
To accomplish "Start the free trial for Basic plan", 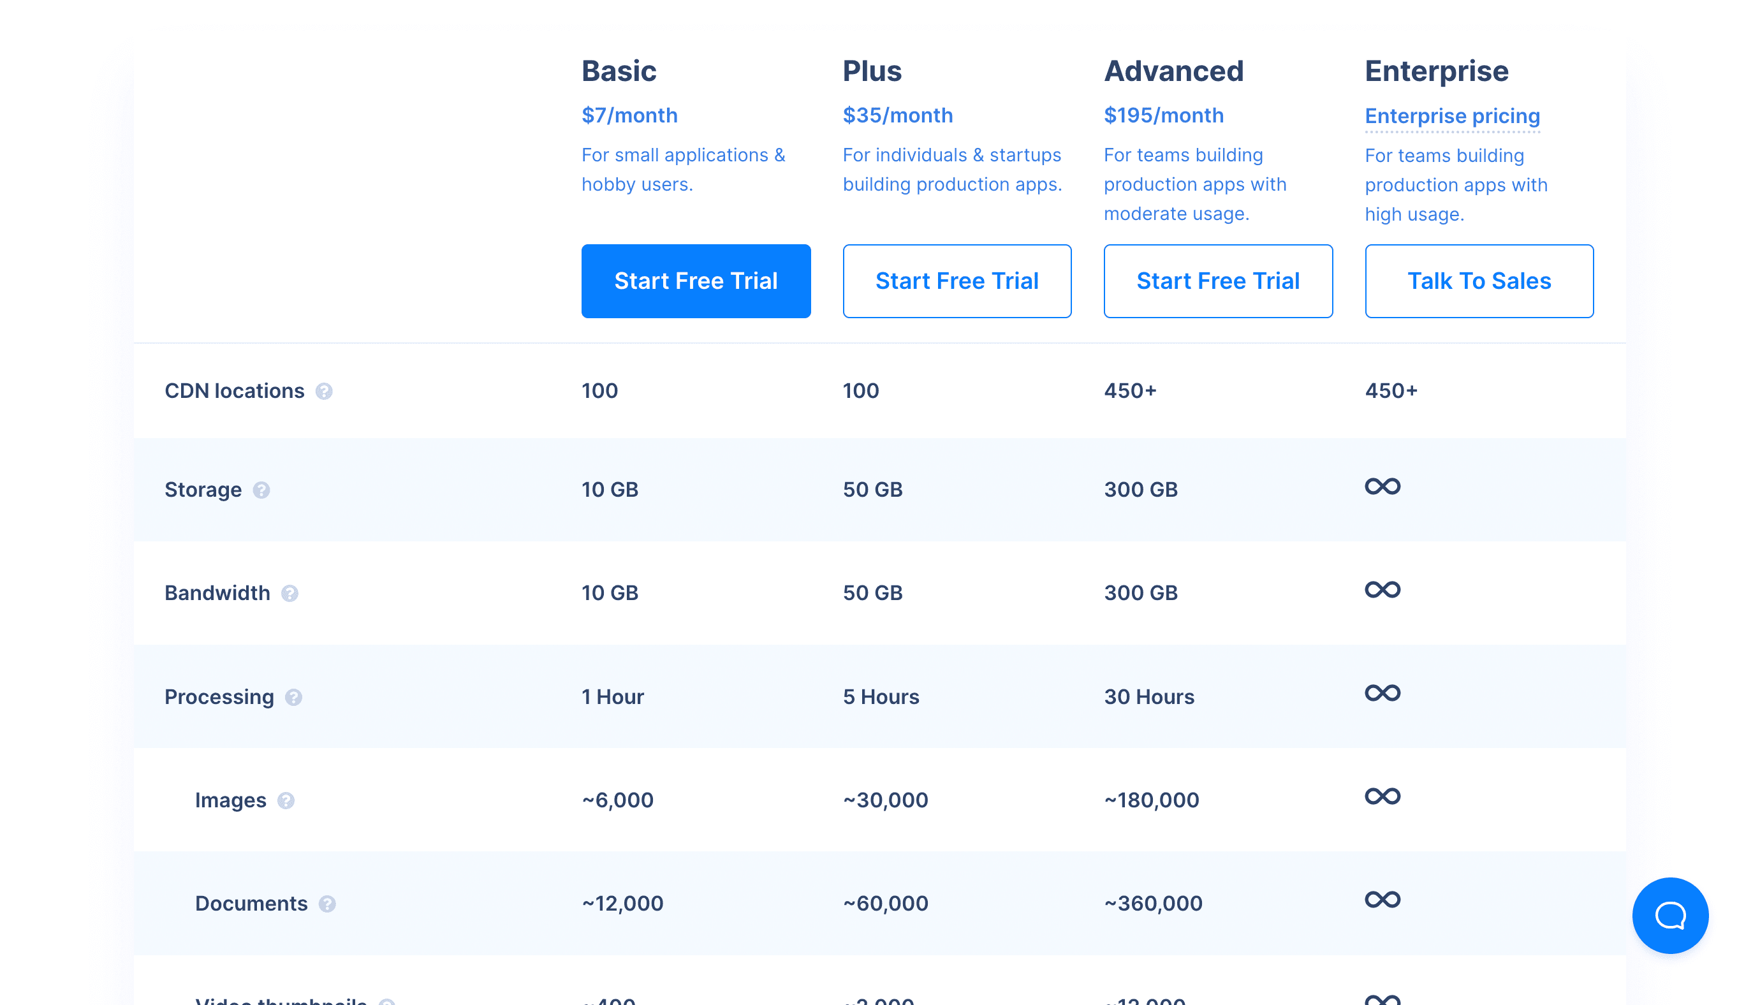I will [696, 281].
